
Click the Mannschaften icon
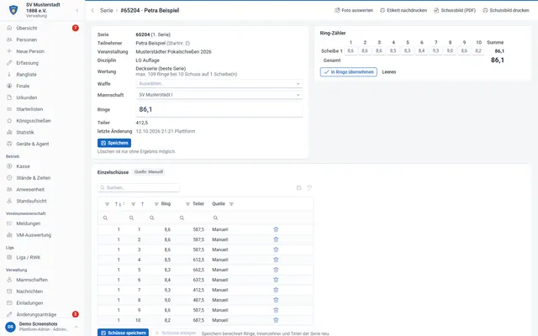tap(9, 280)
